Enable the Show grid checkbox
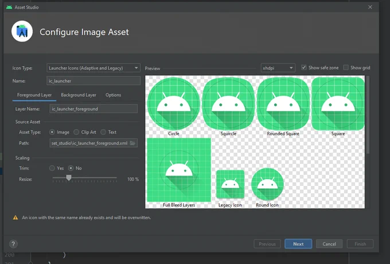 [346, 67]
